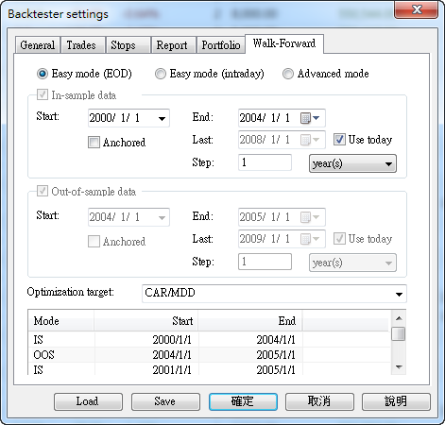
Task: Toggle Anchored in Out-of-sample data
Action: [x=94, y=242]
